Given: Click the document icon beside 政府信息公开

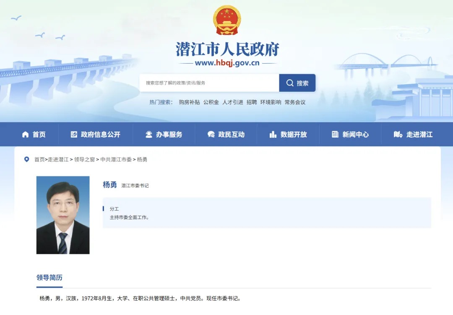Looking at the screenshot, I should tap(74, 134).
